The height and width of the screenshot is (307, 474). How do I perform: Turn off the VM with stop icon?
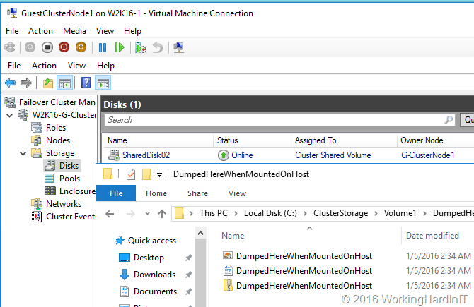(47, 47)
